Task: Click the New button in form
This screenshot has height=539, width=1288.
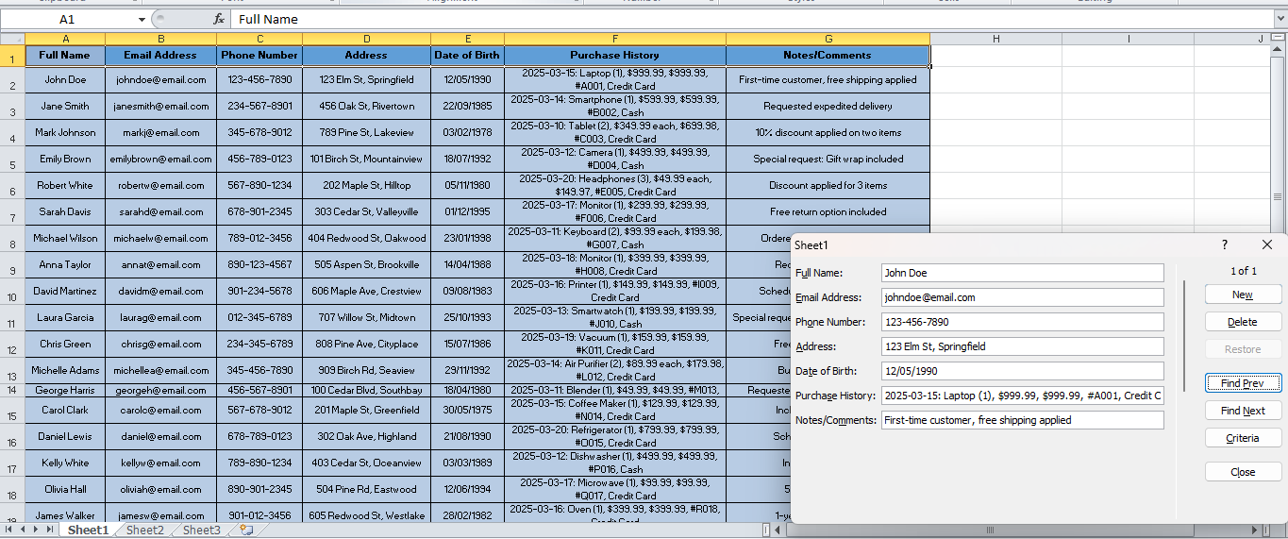Action: (x=1243, y=295)
